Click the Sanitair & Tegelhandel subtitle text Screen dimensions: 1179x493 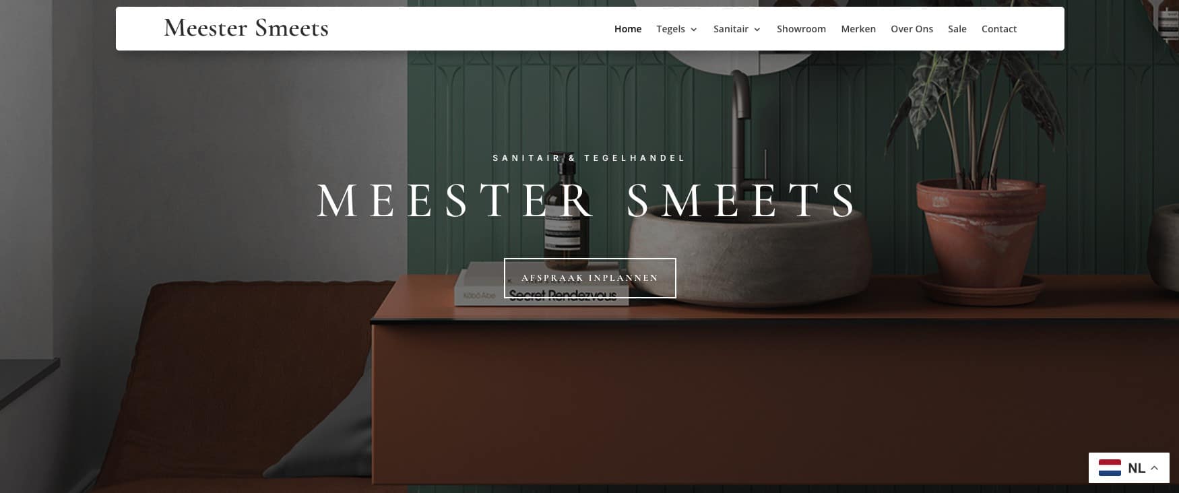point(589,158)
